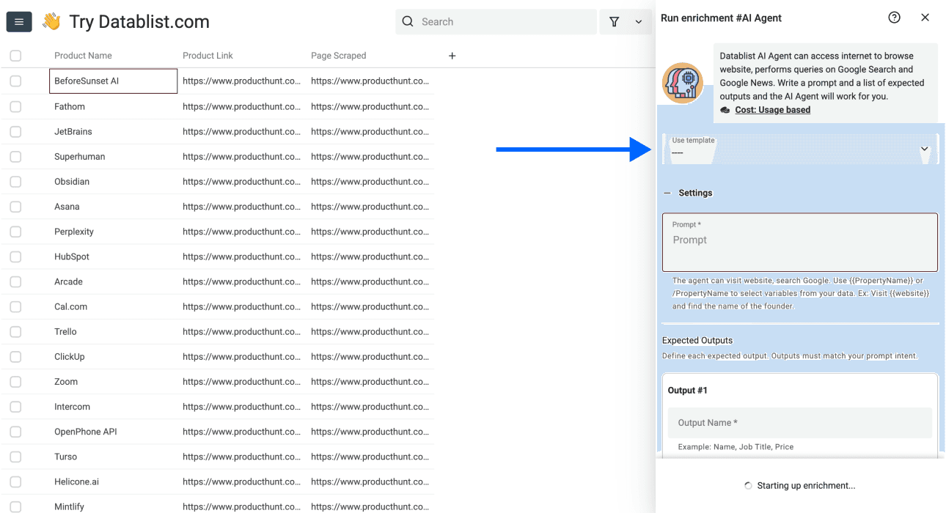The width and height of the screenshot is (946, 513).
Task: Toggle the select-all header checkbox
Action: (15, 55)
